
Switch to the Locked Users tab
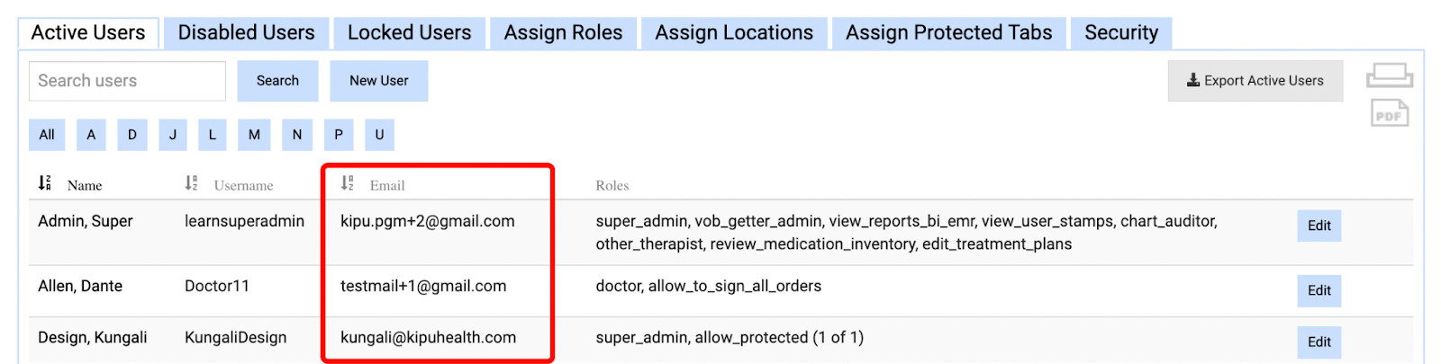(409, 33)
